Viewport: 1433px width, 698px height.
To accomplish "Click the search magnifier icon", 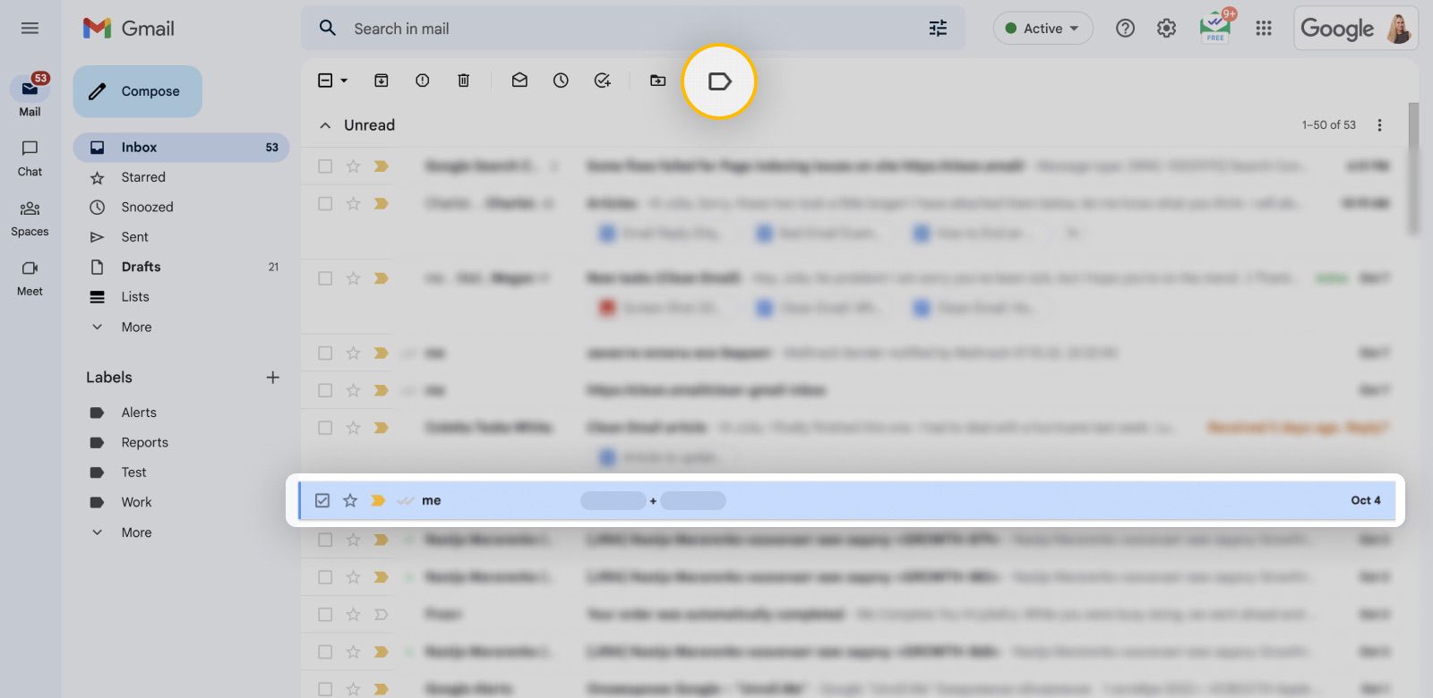I will point(328,29).
